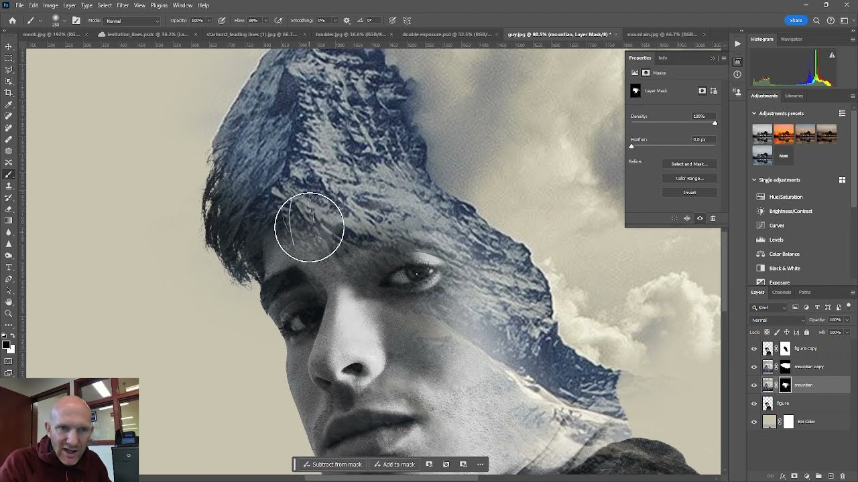This screenshot has width=858, height=482.
Task: Select the Lasso tool
Action: [9, 70]
